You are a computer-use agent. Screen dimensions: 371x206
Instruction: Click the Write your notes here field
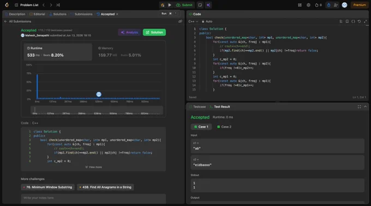[93, 199]
